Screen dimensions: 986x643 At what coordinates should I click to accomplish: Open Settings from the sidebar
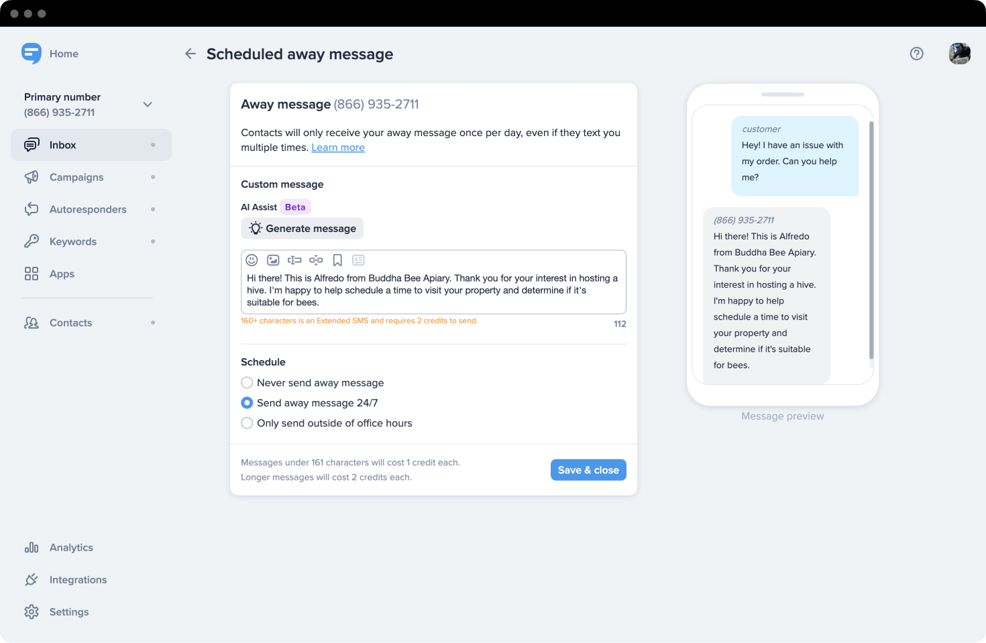point(68,611)
